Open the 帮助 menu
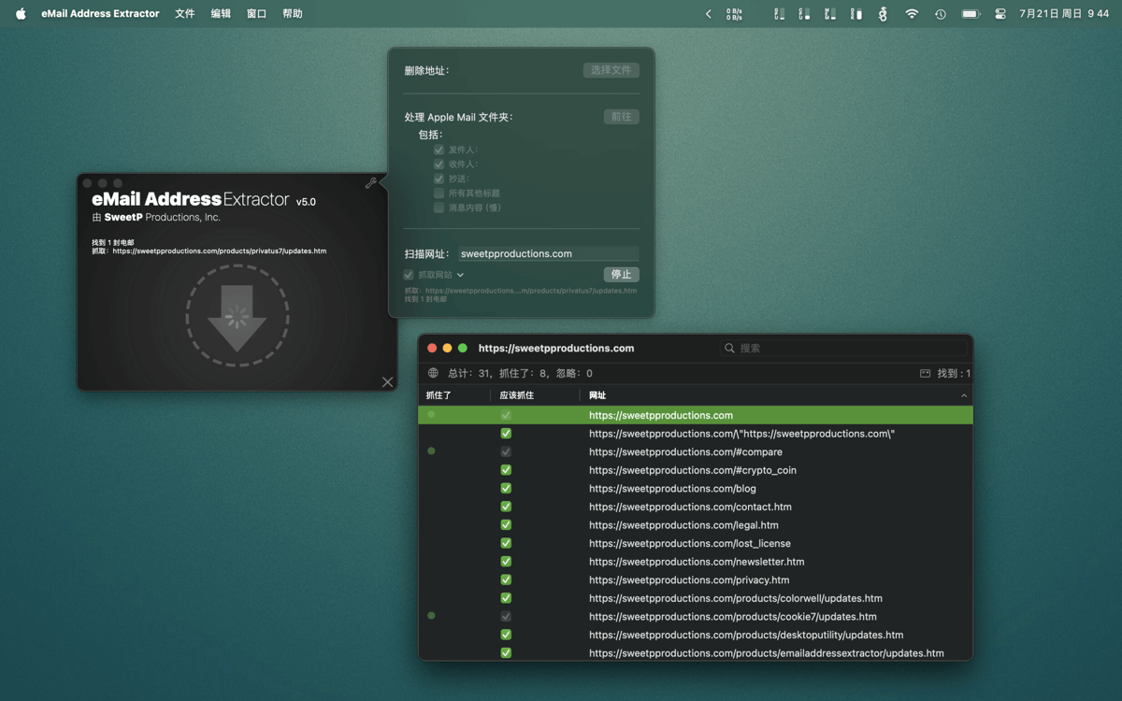The image size is (1122, 701). pyautogui.click(x=293, y=14)
